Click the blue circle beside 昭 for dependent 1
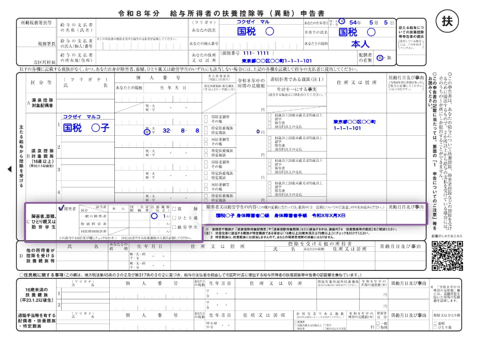The image size is (478, 338). point(147,131)
